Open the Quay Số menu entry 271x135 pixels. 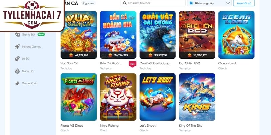coord(27,71)
